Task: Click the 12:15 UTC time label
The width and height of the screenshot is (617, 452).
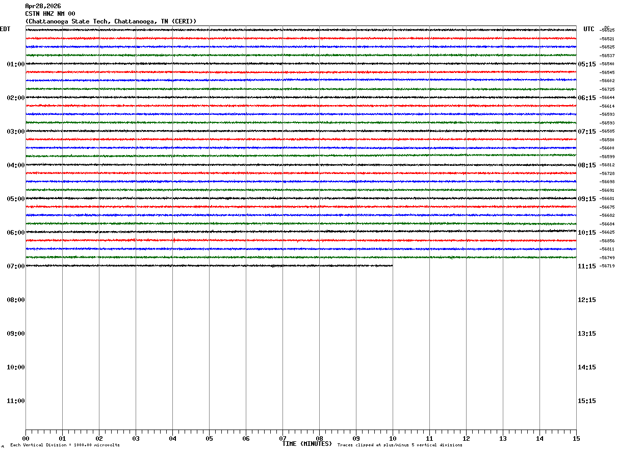Action: (x=587, y=300)
